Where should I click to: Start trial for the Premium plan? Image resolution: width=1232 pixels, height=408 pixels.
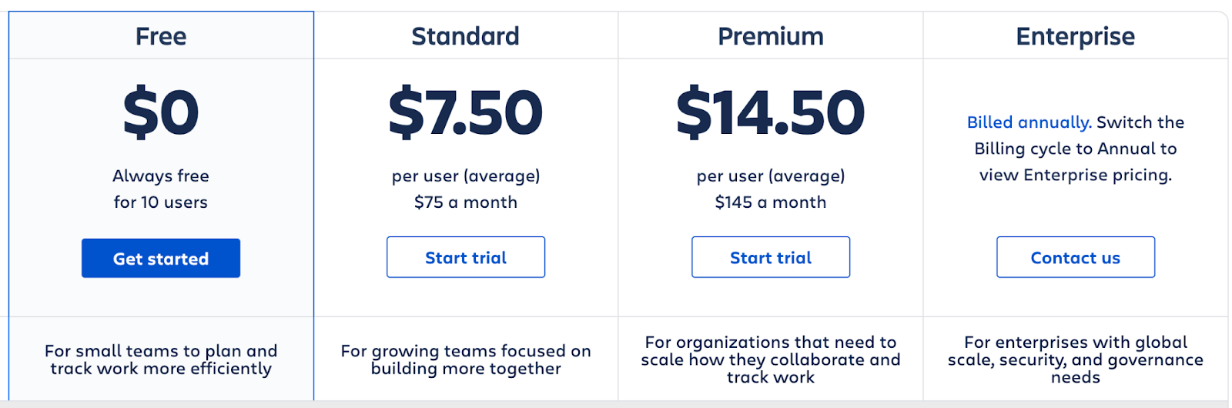tap(771, 257)
